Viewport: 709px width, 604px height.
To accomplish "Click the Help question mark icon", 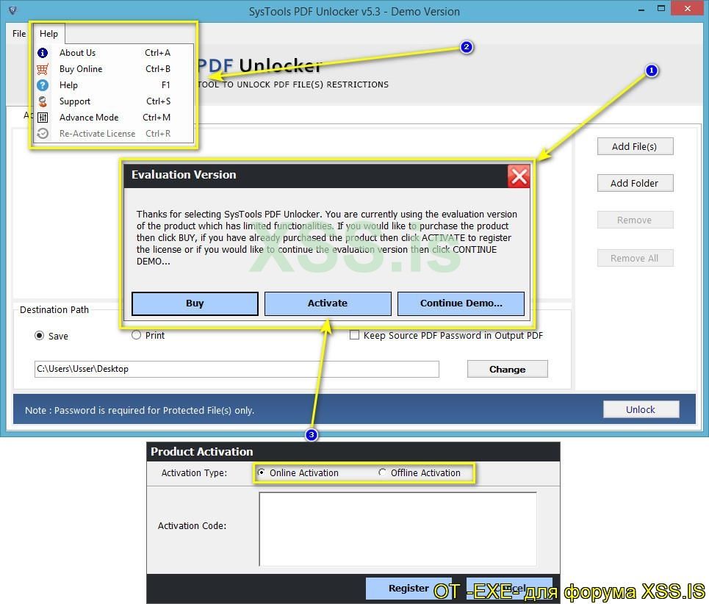I will (x=43, y=85).
